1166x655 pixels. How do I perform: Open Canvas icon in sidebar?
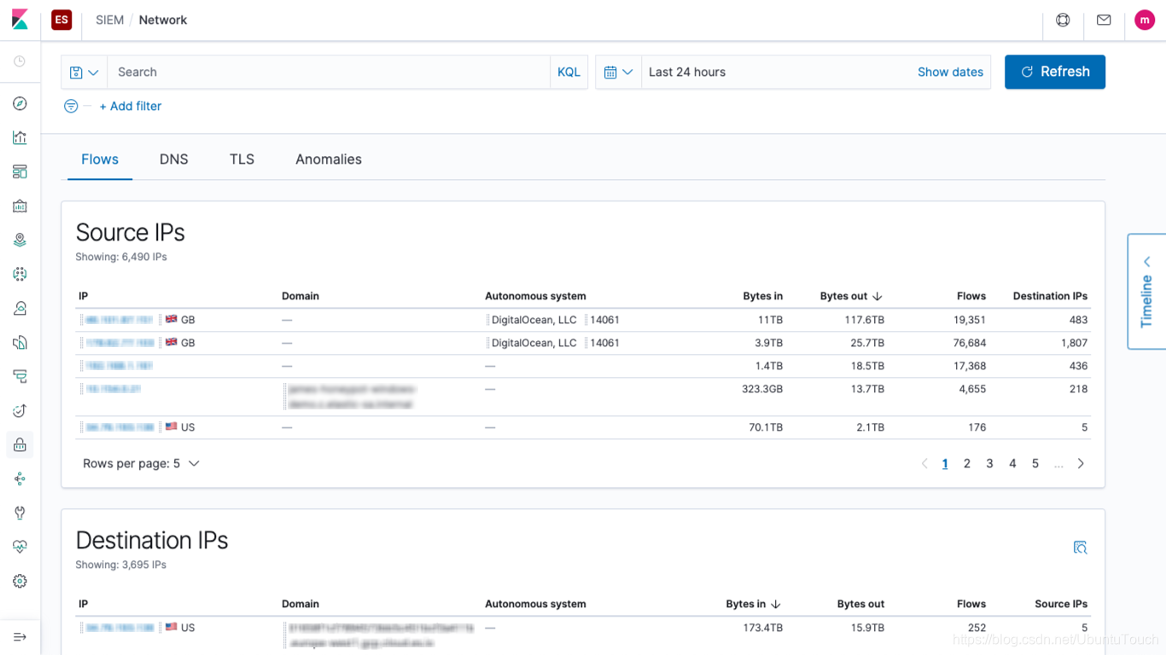coord(20,206)
